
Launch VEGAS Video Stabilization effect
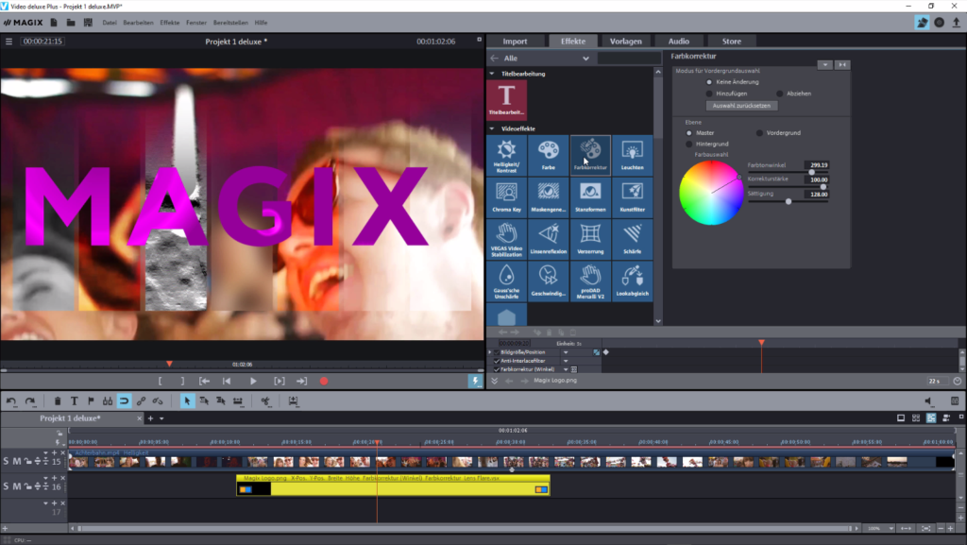[506, 239]
